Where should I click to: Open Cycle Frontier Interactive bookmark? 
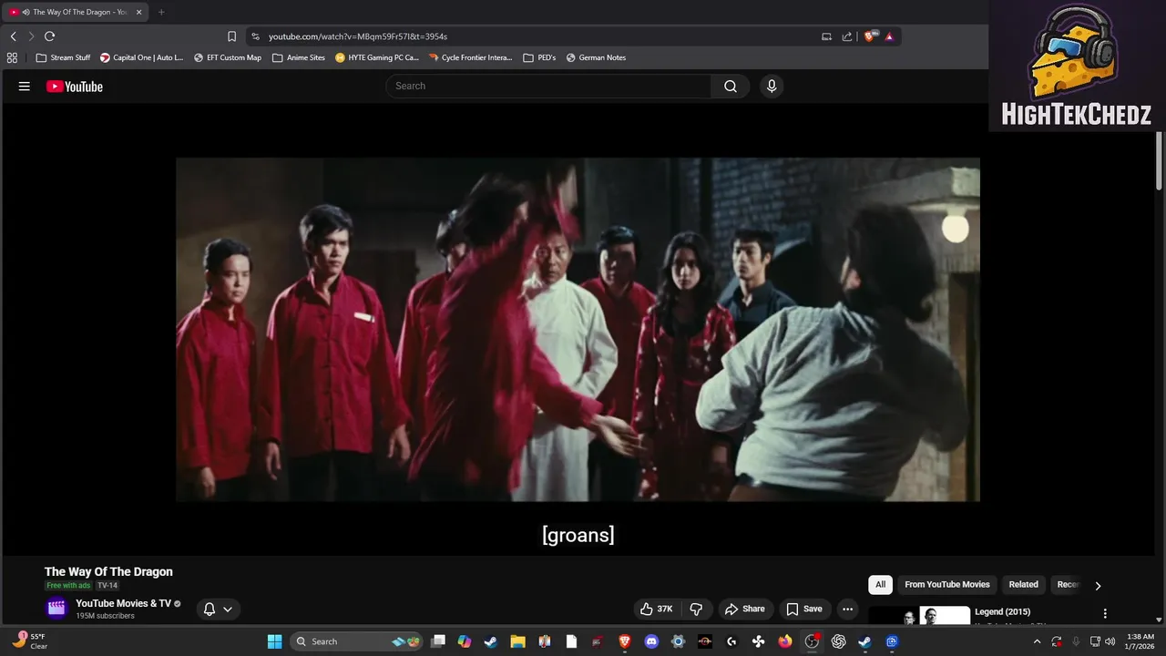[x=471, y=57]
